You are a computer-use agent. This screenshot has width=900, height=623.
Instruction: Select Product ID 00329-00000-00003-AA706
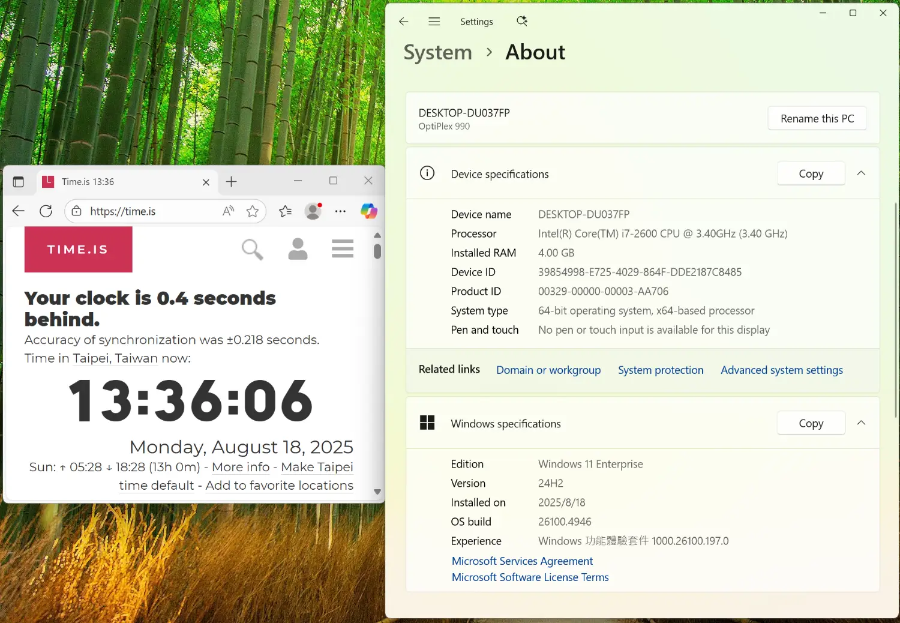[x=603, y=291]
